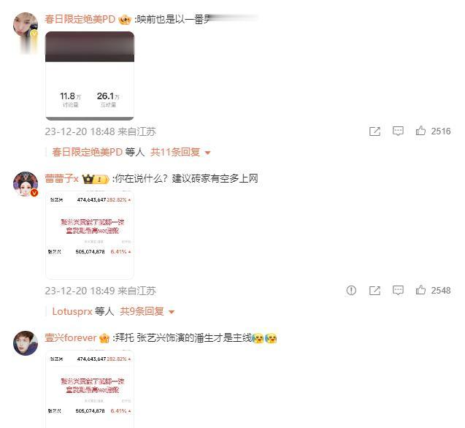Expand 共11条回复 replies

pos(180,152)
